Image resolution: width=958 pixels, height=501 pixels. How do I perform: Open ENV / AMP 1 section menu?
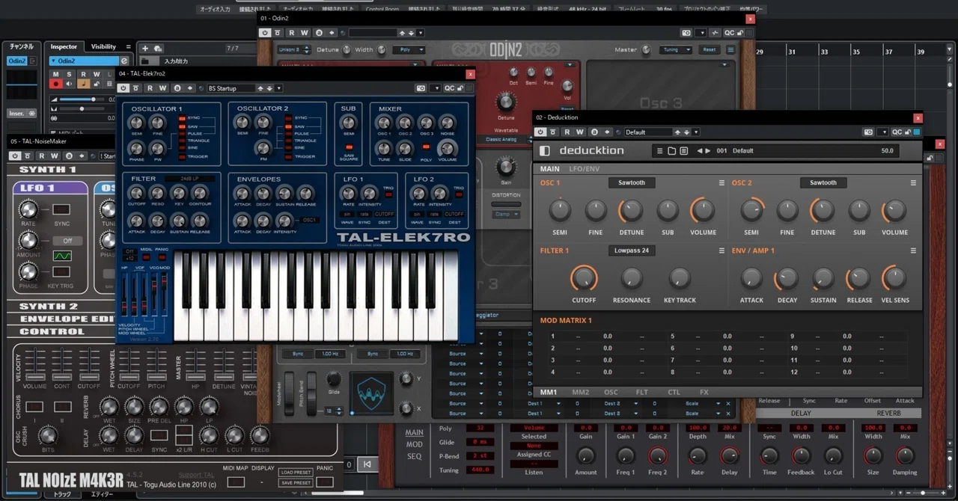(x=913, y=250)
